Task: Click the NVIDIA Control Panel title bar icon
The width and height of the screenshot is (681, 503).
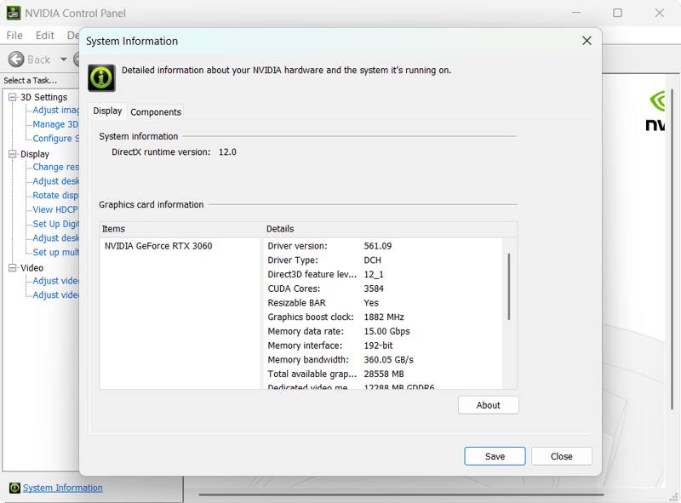Action: [x=14, y=13]
